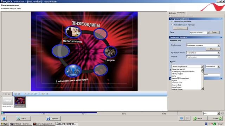Click the save disk icon in strip toolbar
This screenshot has height=126, width=225.
tap(9, 94)
